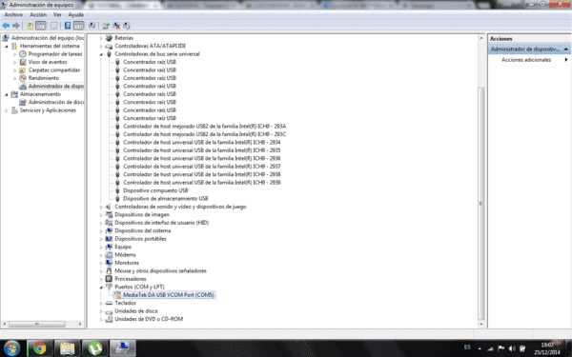Open File Explorer from the taskbar
This screenshot has width=572, height=357.
point(67,348)
